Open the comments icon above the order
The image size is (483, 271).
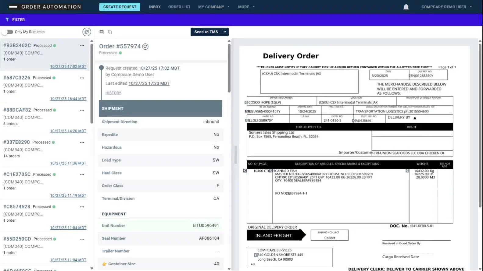pos(102,32)
